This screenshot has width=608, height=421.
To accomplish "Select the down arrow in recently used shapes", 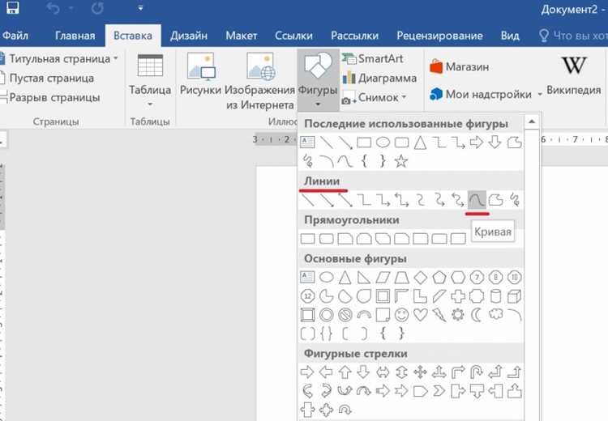I will [495, 142].
